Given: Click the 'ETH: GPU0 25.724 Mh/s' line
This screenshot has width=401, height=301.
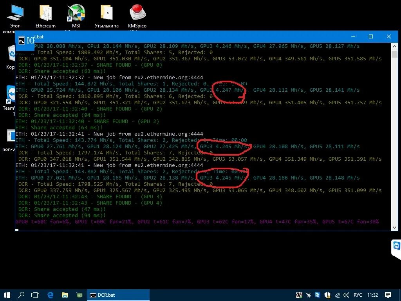Looking at the screenshot, I should click(188, 90).
